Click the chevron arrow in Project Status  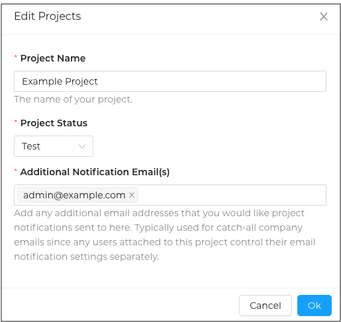(x=82, y=146)
